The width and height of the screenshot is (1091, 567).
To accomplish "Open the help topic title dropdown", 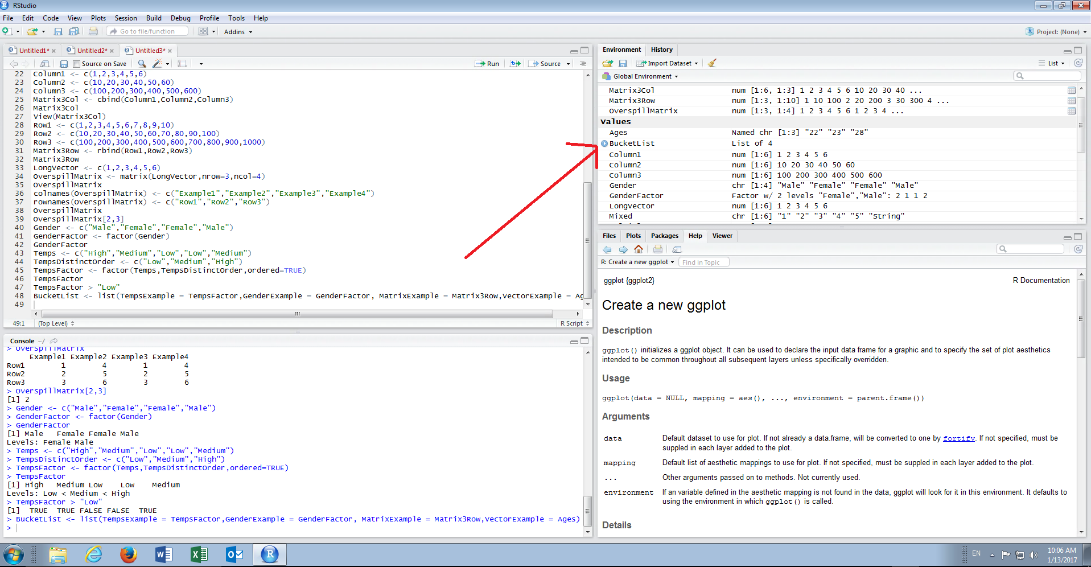I will (637, 262).
